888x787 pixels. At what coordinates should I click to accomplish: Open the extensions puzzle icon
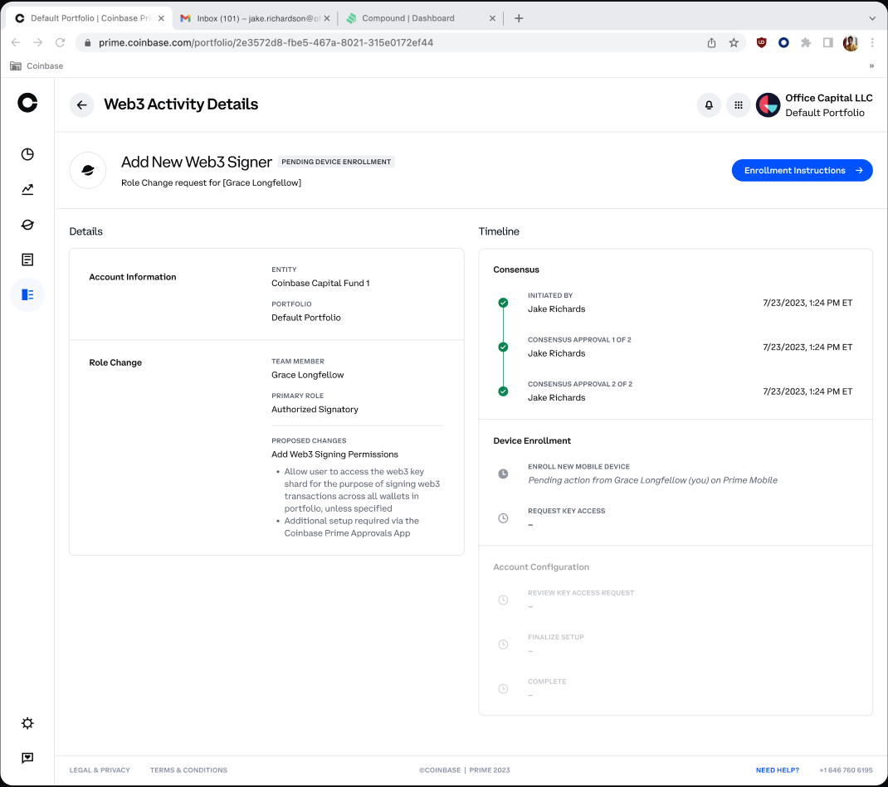point(805,42)
